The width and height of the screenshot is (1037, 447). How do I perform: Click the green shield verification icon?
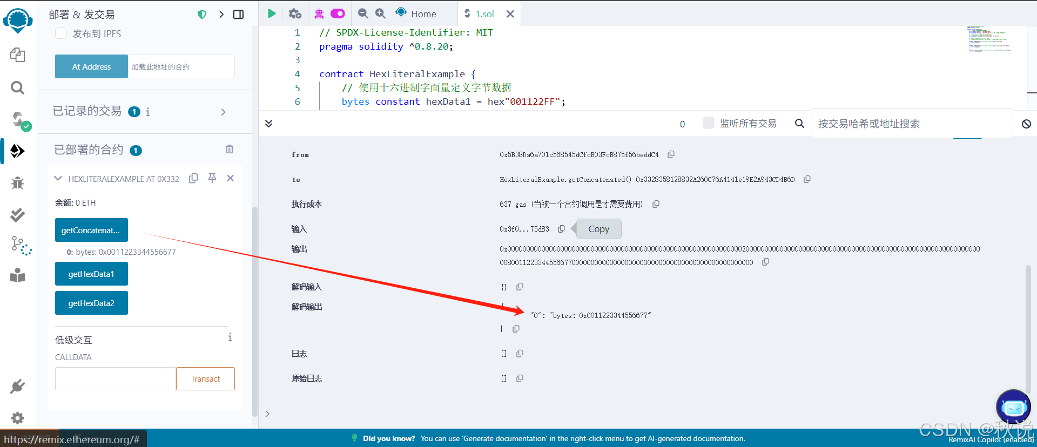202,15
